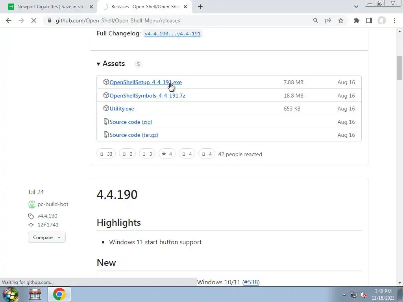This screenshot has height=302, width=403.
Task: Download Utility.exe asset
Action: pyautogui.click(x=122, y=109)
